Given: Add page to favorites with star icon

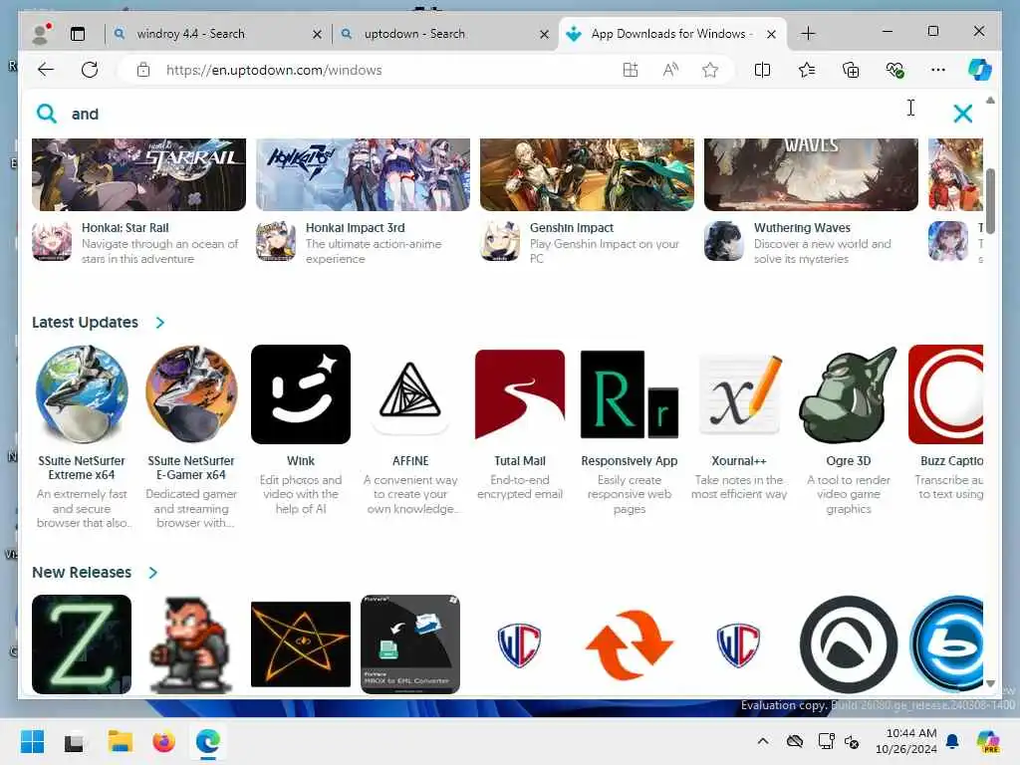Looking at the screenshot, I should (710, 71).
